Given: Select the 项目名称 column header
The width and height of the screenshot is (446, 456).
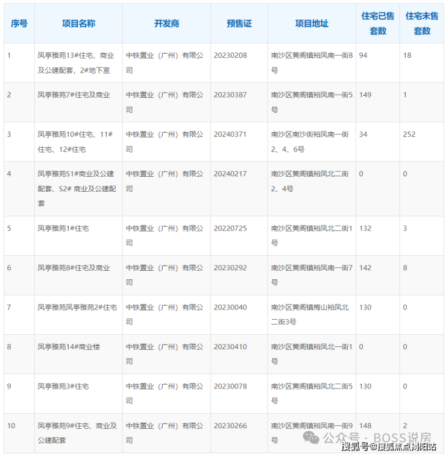Looking at the screenshot, I should coord(78,24).
